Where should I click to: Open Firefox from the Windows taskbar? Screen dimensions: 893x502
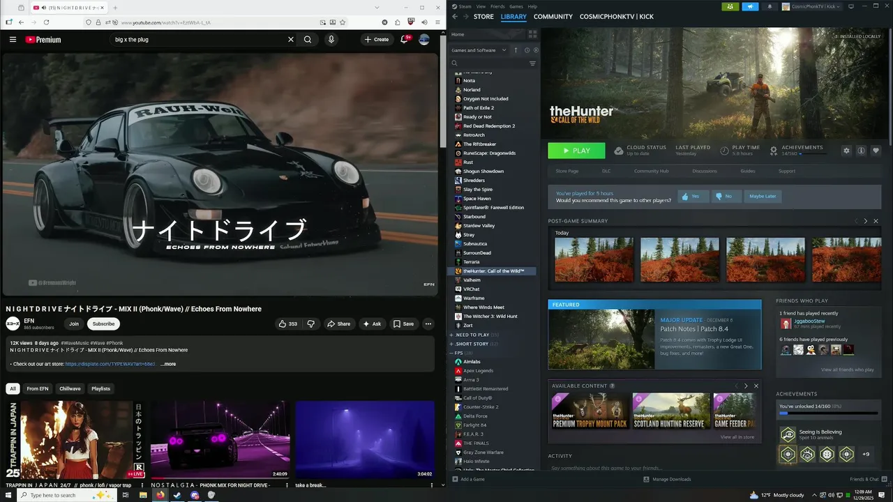(x=160, y=495)
